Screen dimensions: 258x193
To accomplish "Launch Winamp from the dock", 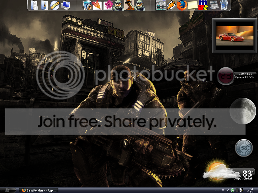I will point(171,6).
